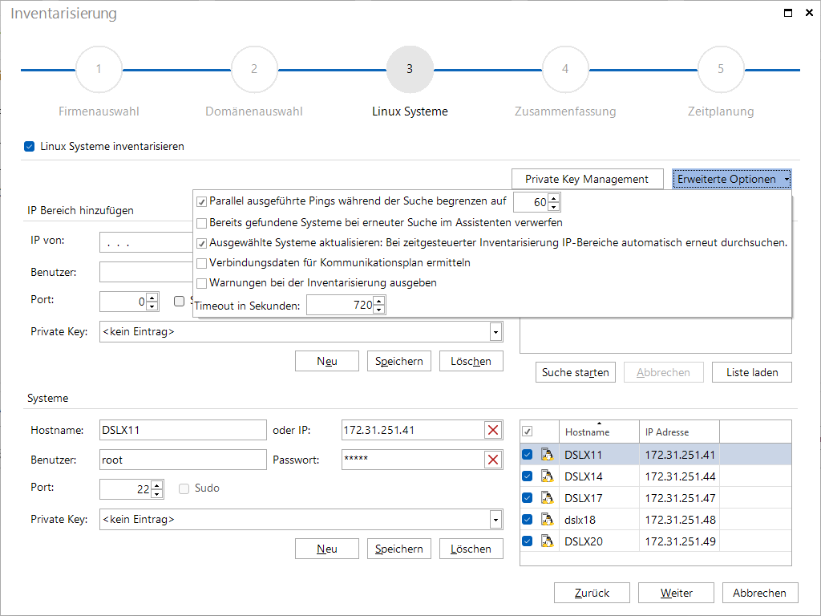This screenshot has width=821, height=616.
Task: Select IP cell 172.31.251.44
Action: 679,476
